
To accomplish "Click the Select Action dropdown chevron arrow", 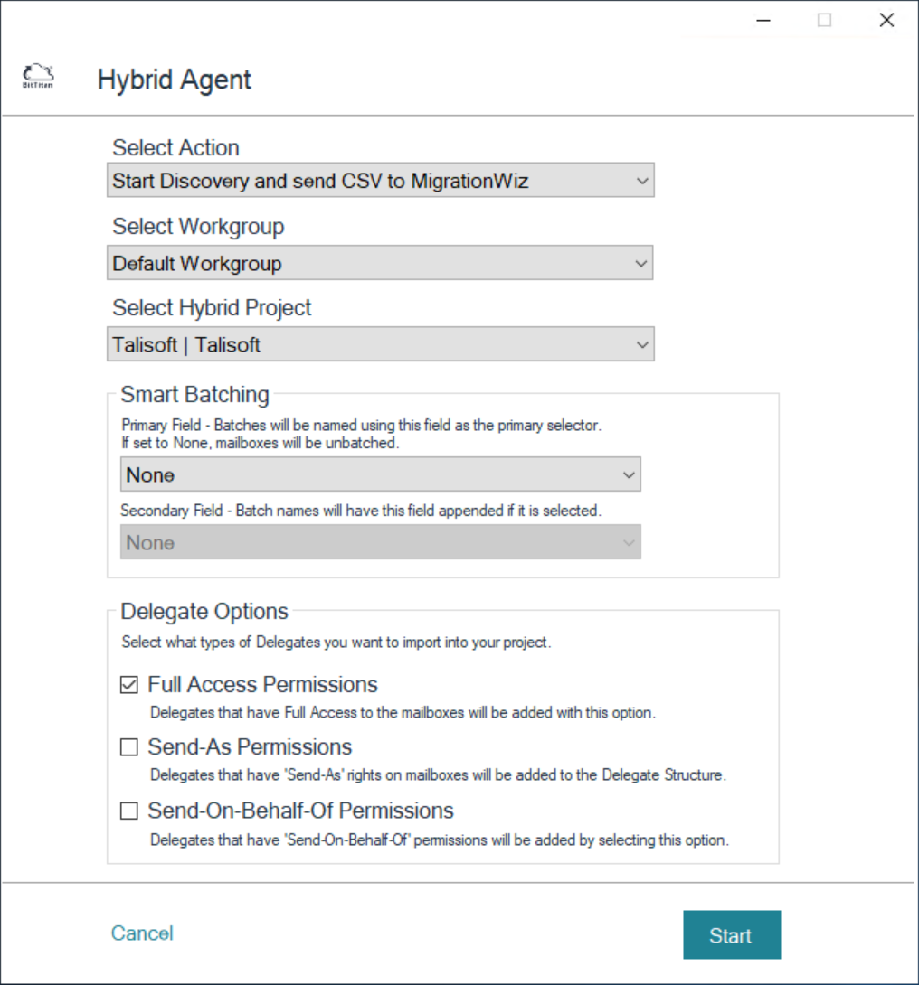I will [642, 181].
